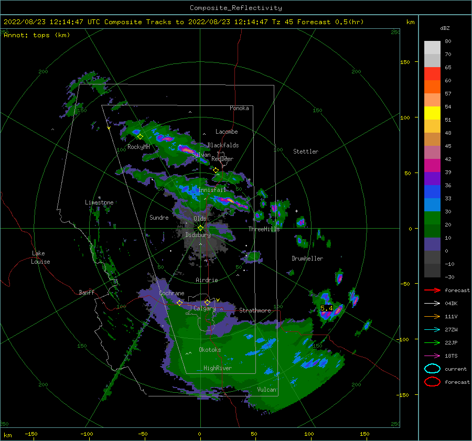The image size is (472, 441).
Task: Click the Olds town label
Action: [x=200, y=219]
